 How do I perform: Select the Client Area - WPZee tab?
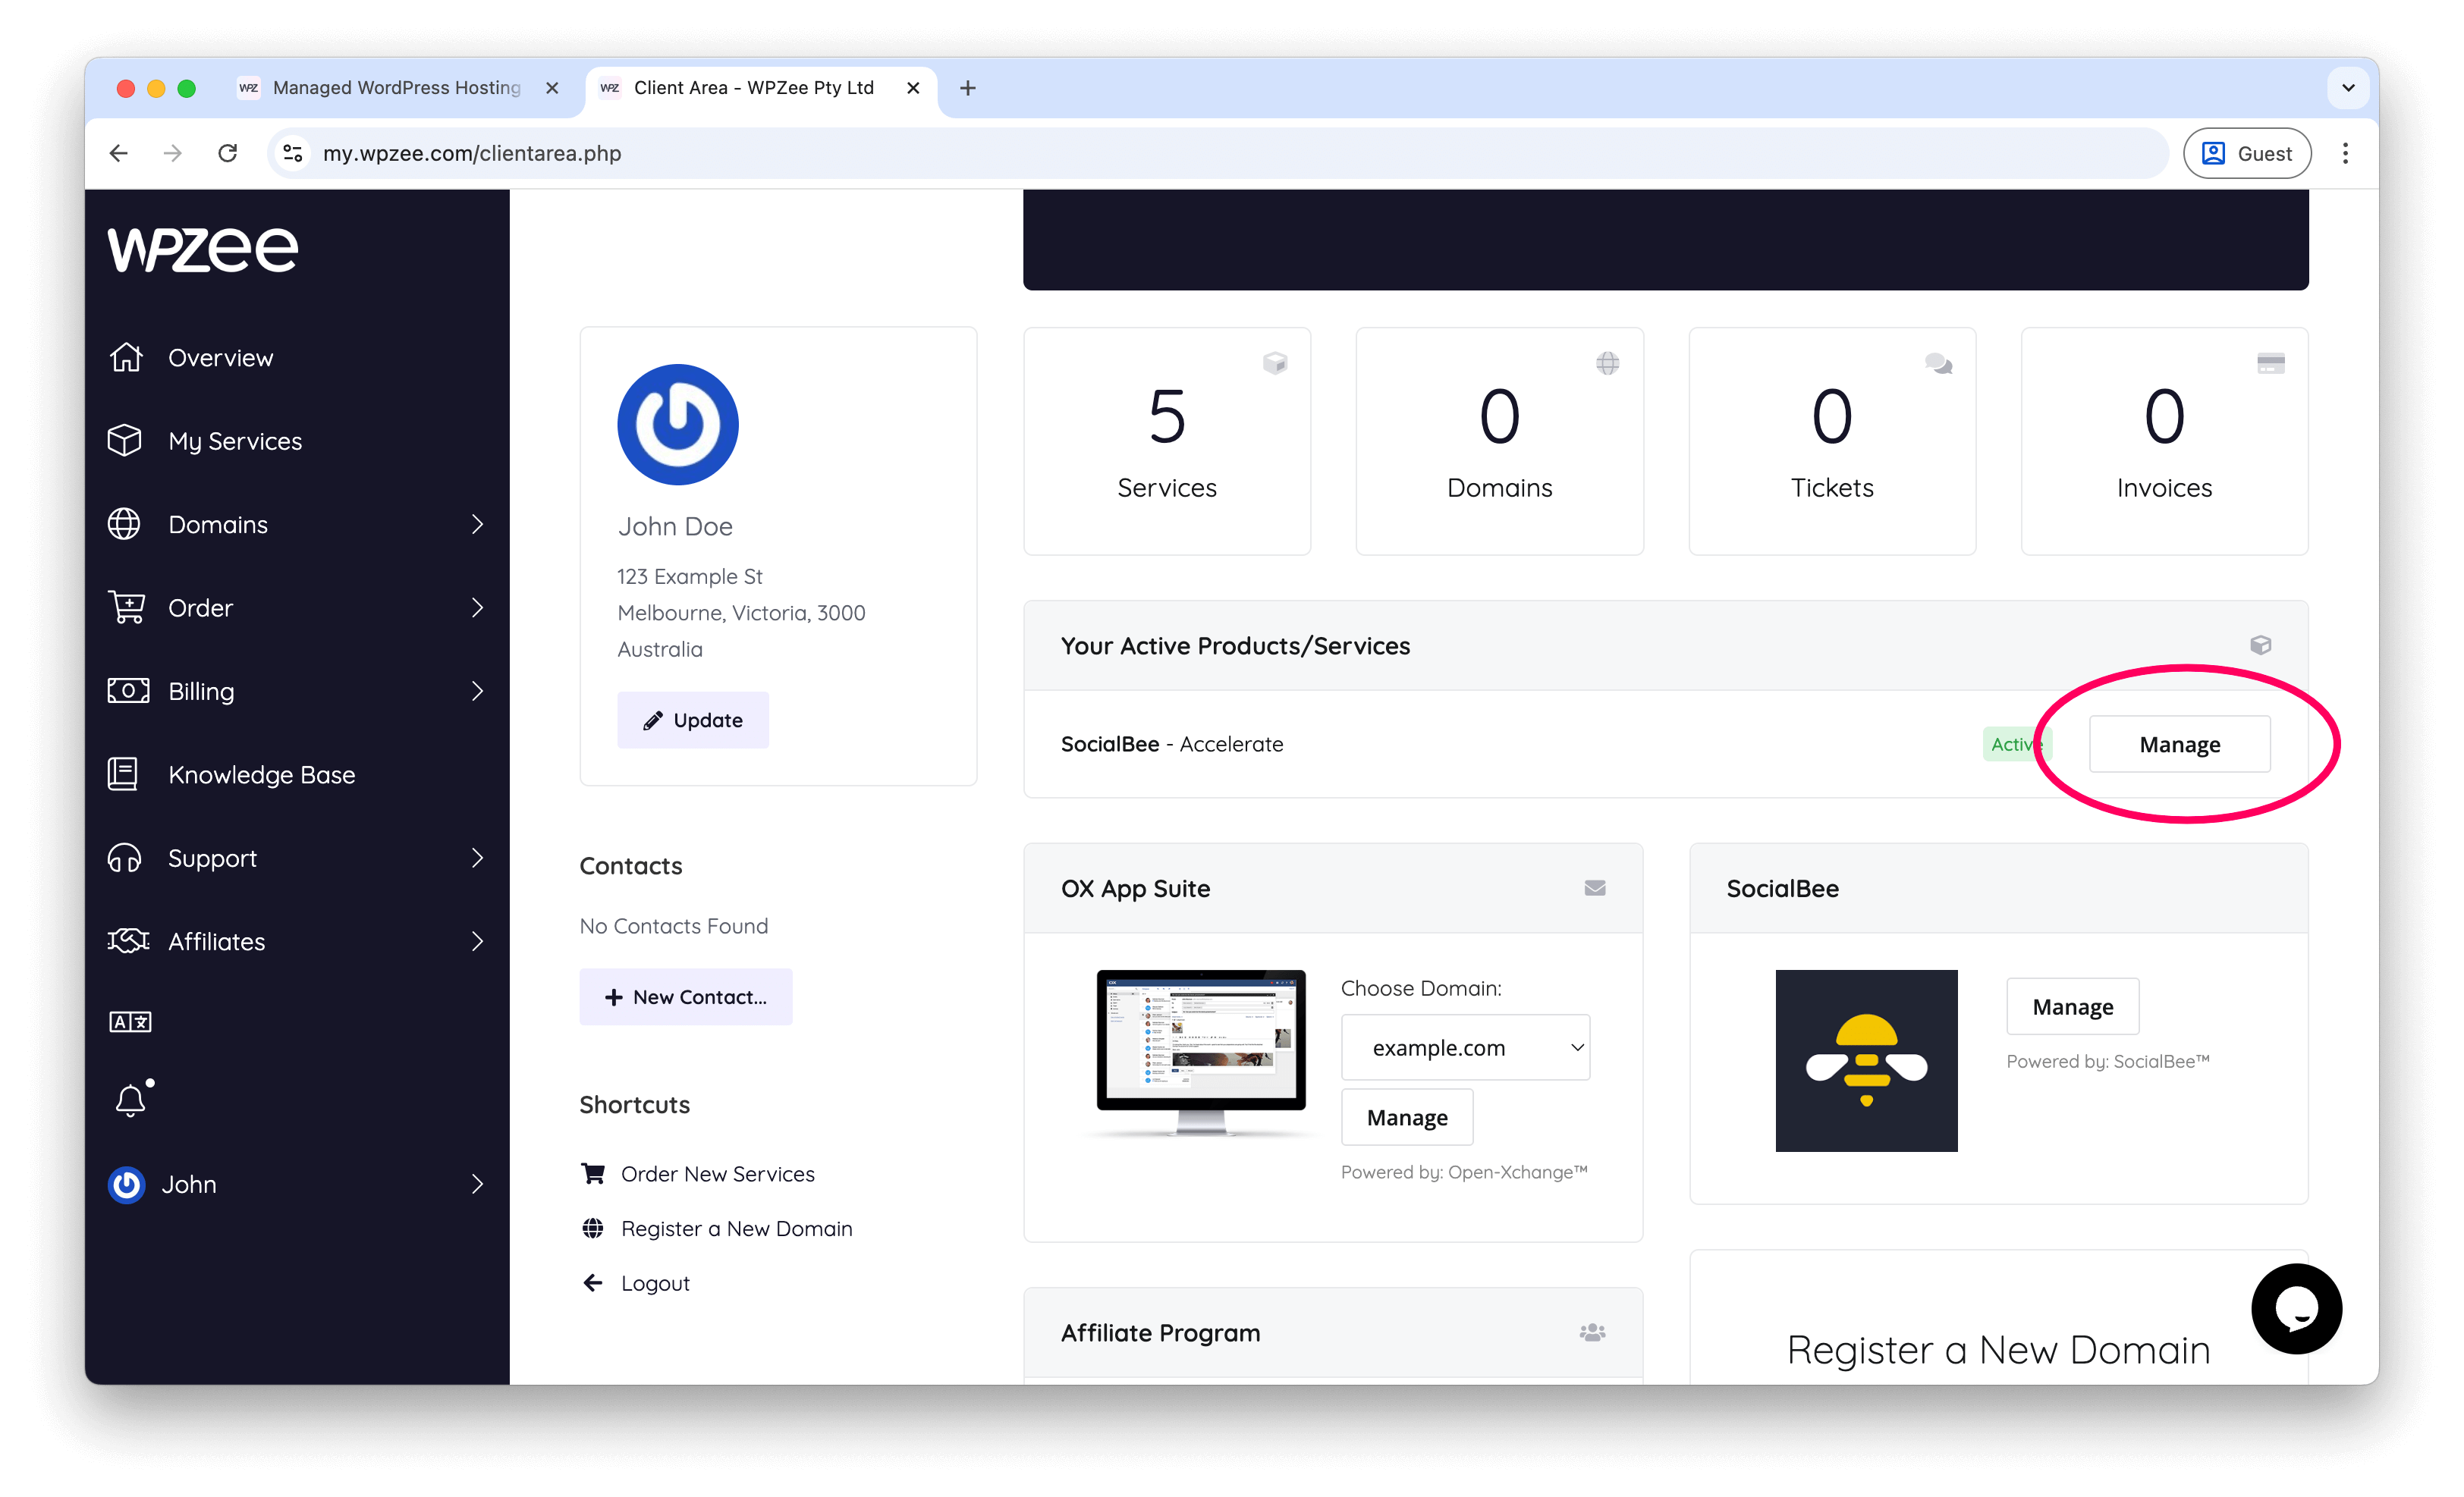tap(754, 88)
